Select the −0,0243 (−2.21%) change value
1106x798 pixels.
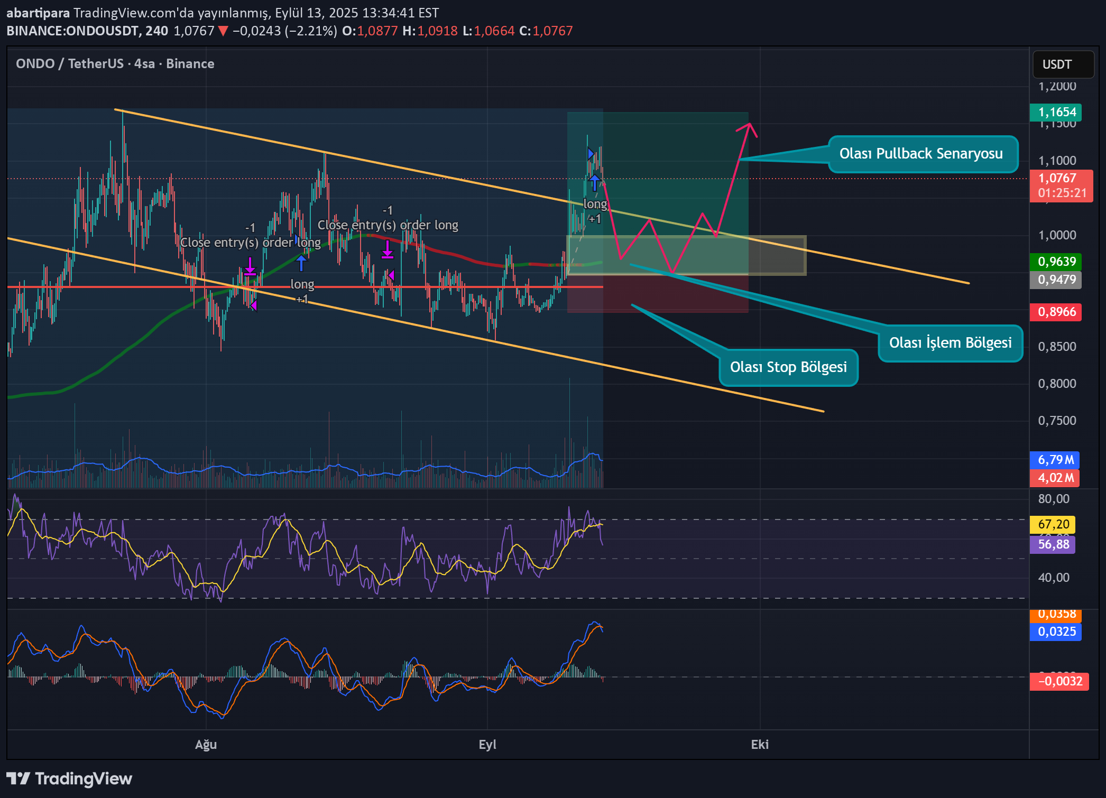point(285,31)
